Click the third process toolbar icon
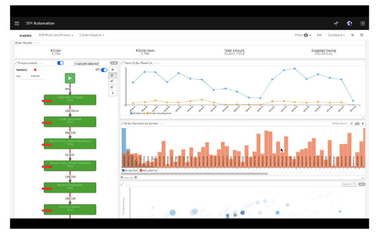 [x=113, y=81]
